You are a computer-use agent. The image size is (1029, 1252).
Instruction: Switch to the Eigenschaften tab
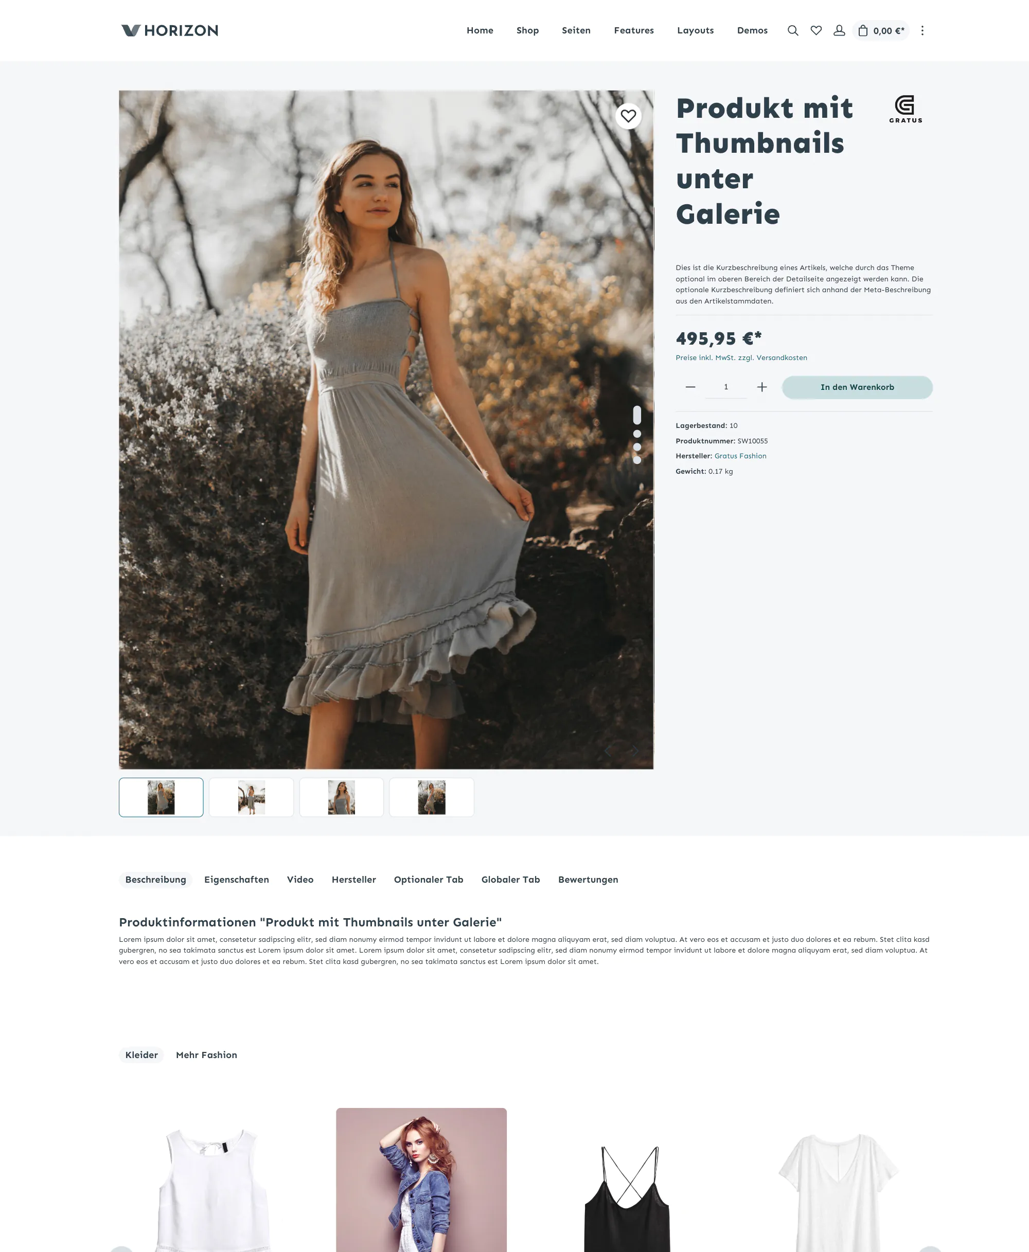click(237, 879)
